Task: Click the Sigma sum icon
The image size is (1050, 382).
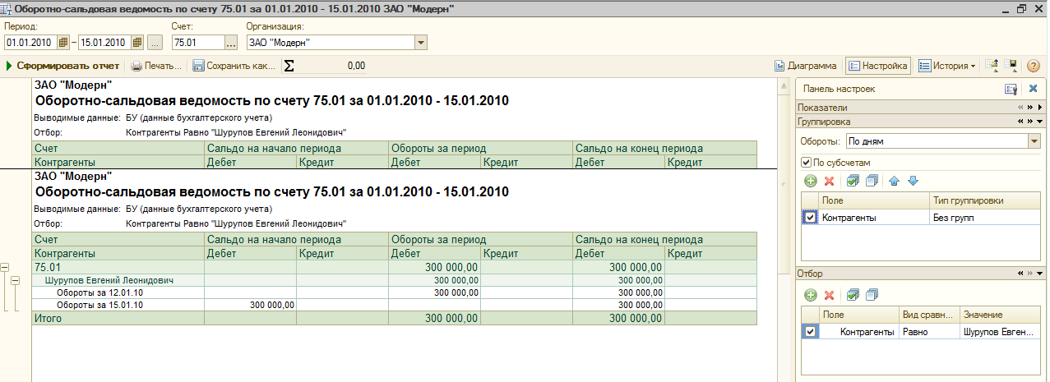Action: [289, 66]
